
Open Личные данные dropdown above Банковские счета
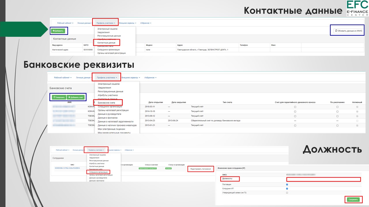[x=84, y=78]
